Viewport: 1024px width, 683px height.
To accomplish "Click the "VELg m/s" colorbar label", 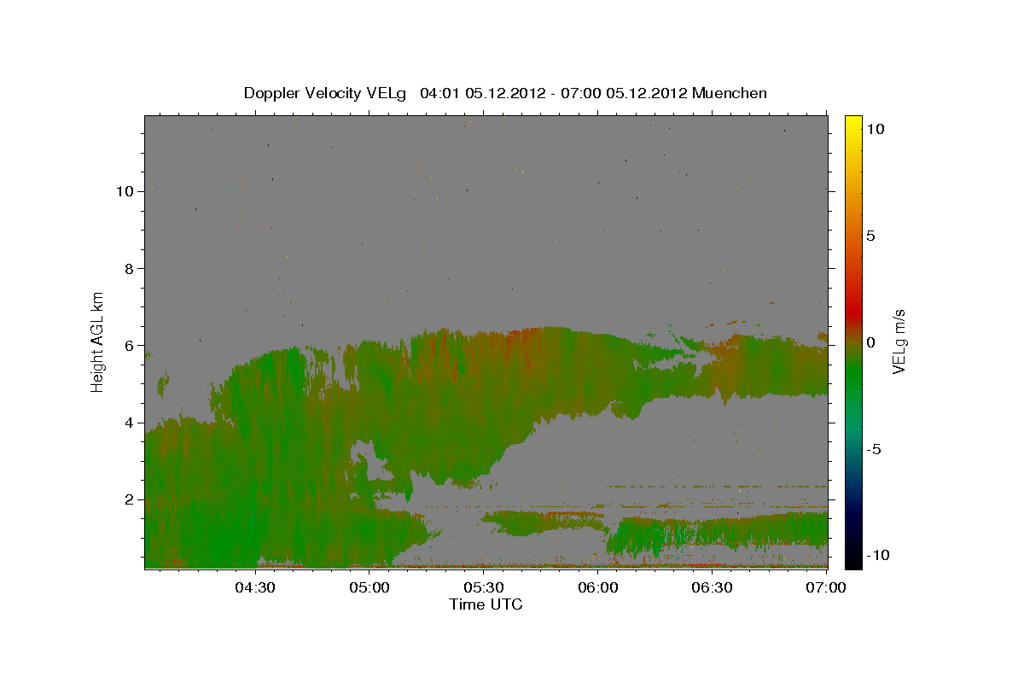I will tap(899, 341).
